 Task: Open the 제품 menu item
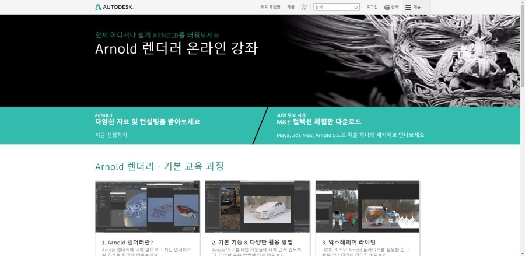290,7
